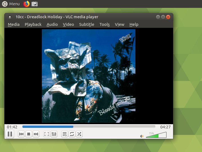This screenshot has height=152, width=202.
Task: Click the elapsed time 01:42
Action: tap(12, 127)
